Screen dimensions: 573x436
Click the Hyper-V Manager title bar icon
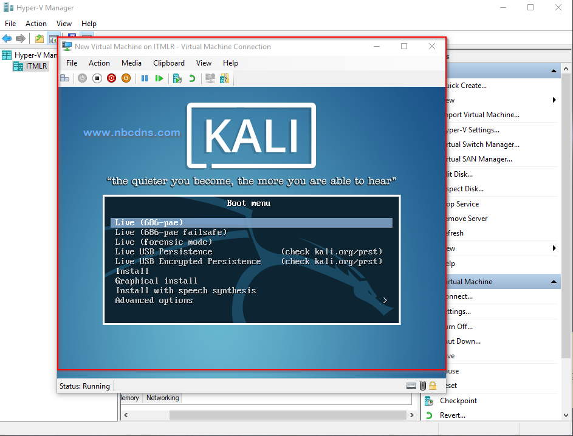click(9, 8)
